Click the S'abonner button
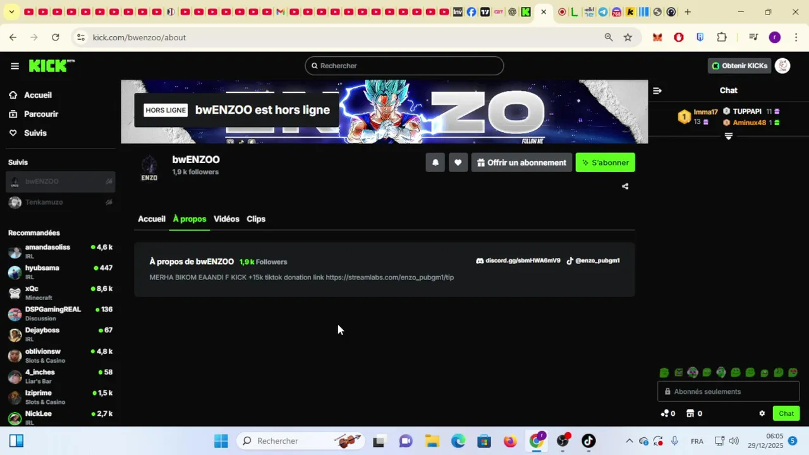This screenshot has width=809, height=455. [605, 162]
